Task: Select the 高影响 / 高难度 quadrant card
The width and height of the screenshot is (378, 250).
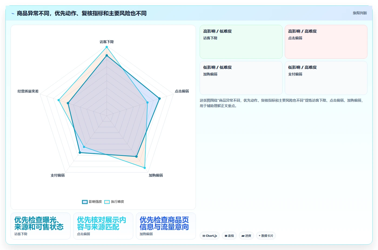Action: (x=326, y=42)
